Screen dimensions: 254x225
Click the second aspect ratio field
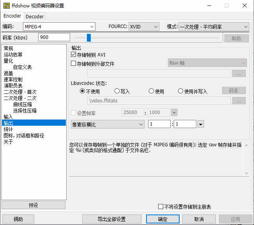click(x=185, y=124)
